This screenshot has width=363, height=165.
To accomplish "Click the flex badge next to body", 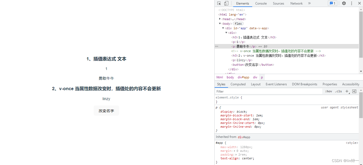I will pyautogui.click(x=238, y=24).
